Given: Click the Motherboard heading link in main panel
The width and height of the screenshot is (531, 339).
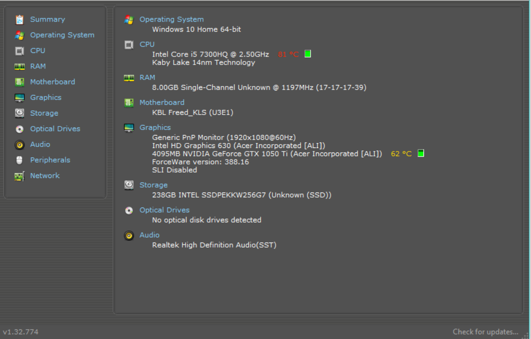Looking at the screenshot, I should point(162,102).
